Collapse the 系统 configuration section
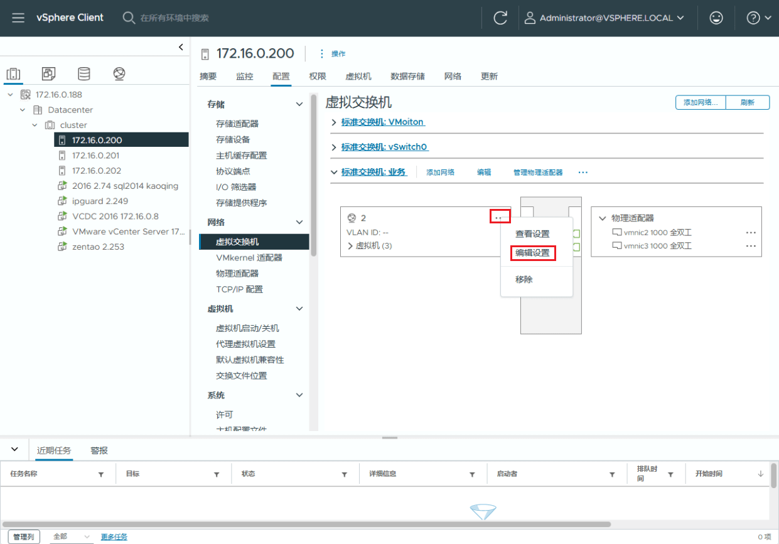 tap(299, 395)
